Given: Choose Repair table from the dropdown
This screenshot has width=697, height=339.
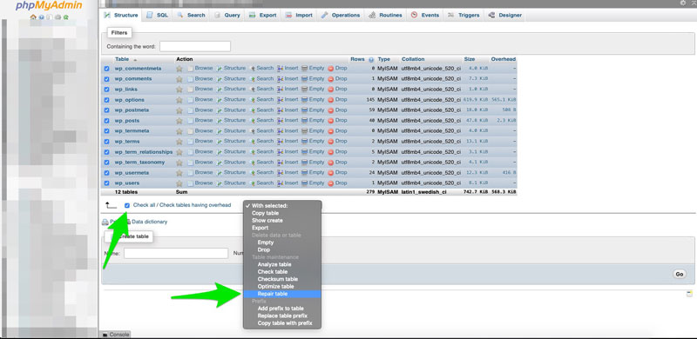Looking at the screenshot, I should (282, 294).
